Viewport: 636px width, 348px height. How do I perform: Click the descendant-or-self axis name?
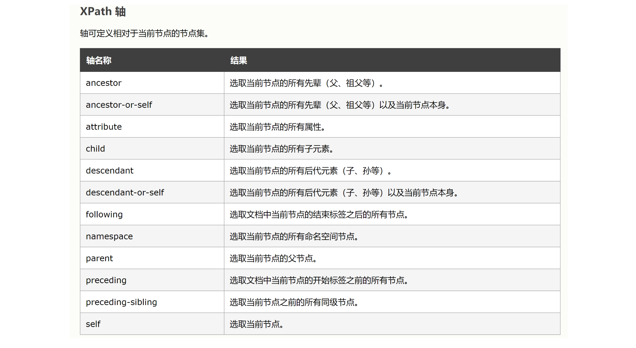[125, 192]
